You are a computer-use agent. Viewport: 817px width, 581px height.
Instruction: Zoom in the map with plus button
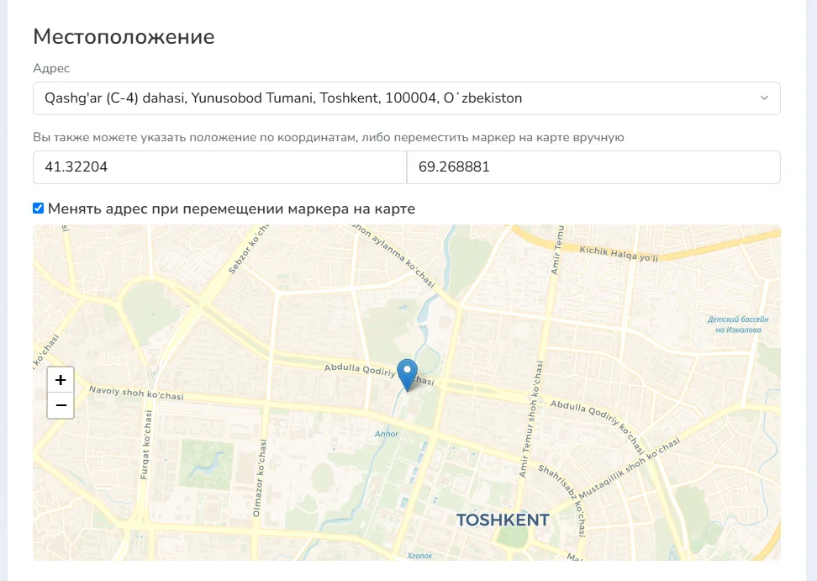[61, 380]
